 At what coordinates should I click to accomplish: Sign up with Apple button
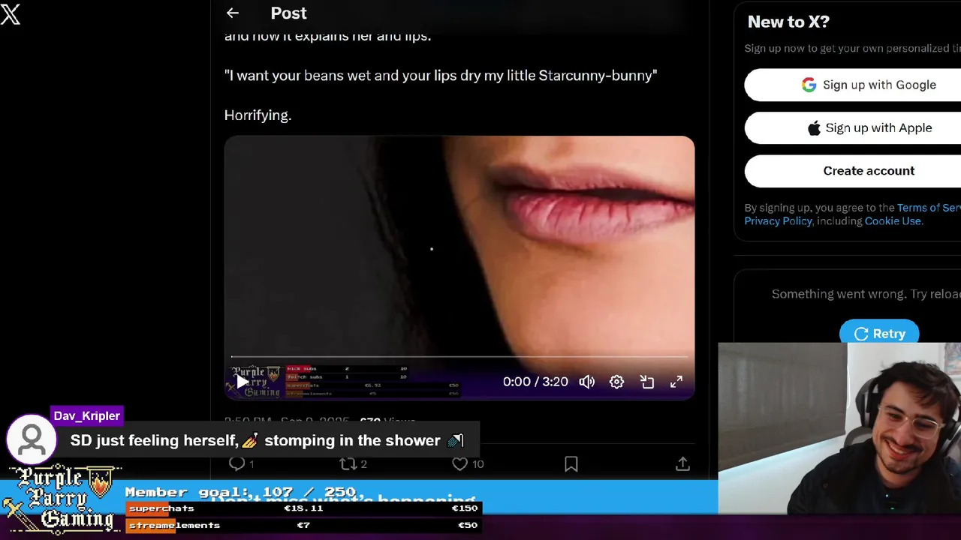853,127
